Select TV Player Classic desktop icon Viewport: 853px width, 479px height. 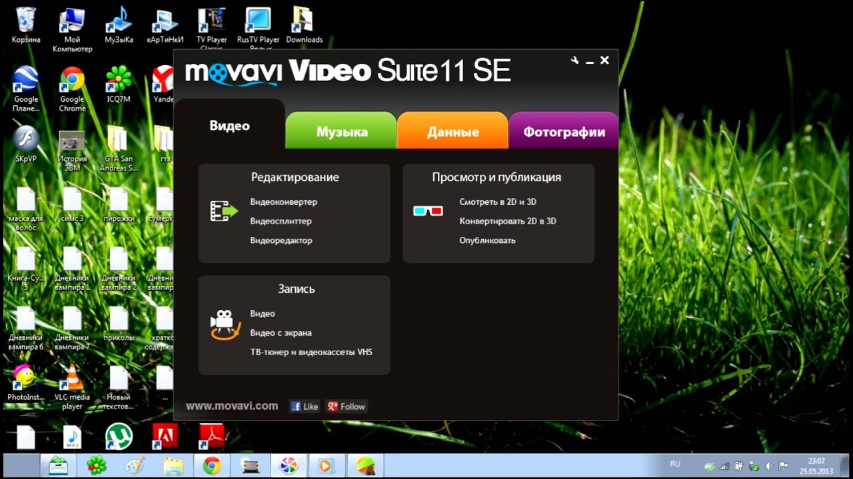212,28
